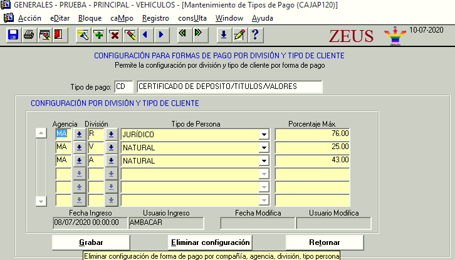Image resolution: width=455 pixels, height=260 pixels.
Task: Click the red exit door icon
Action: pyautogui.click(x=58, y=34)
